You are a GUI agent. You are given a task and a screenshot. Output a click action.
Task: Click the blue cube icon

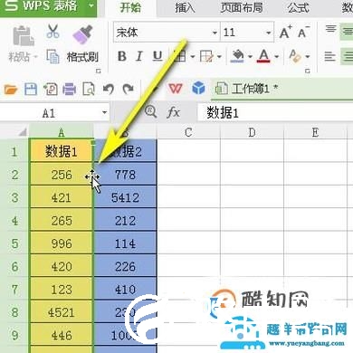click(198, 89)
